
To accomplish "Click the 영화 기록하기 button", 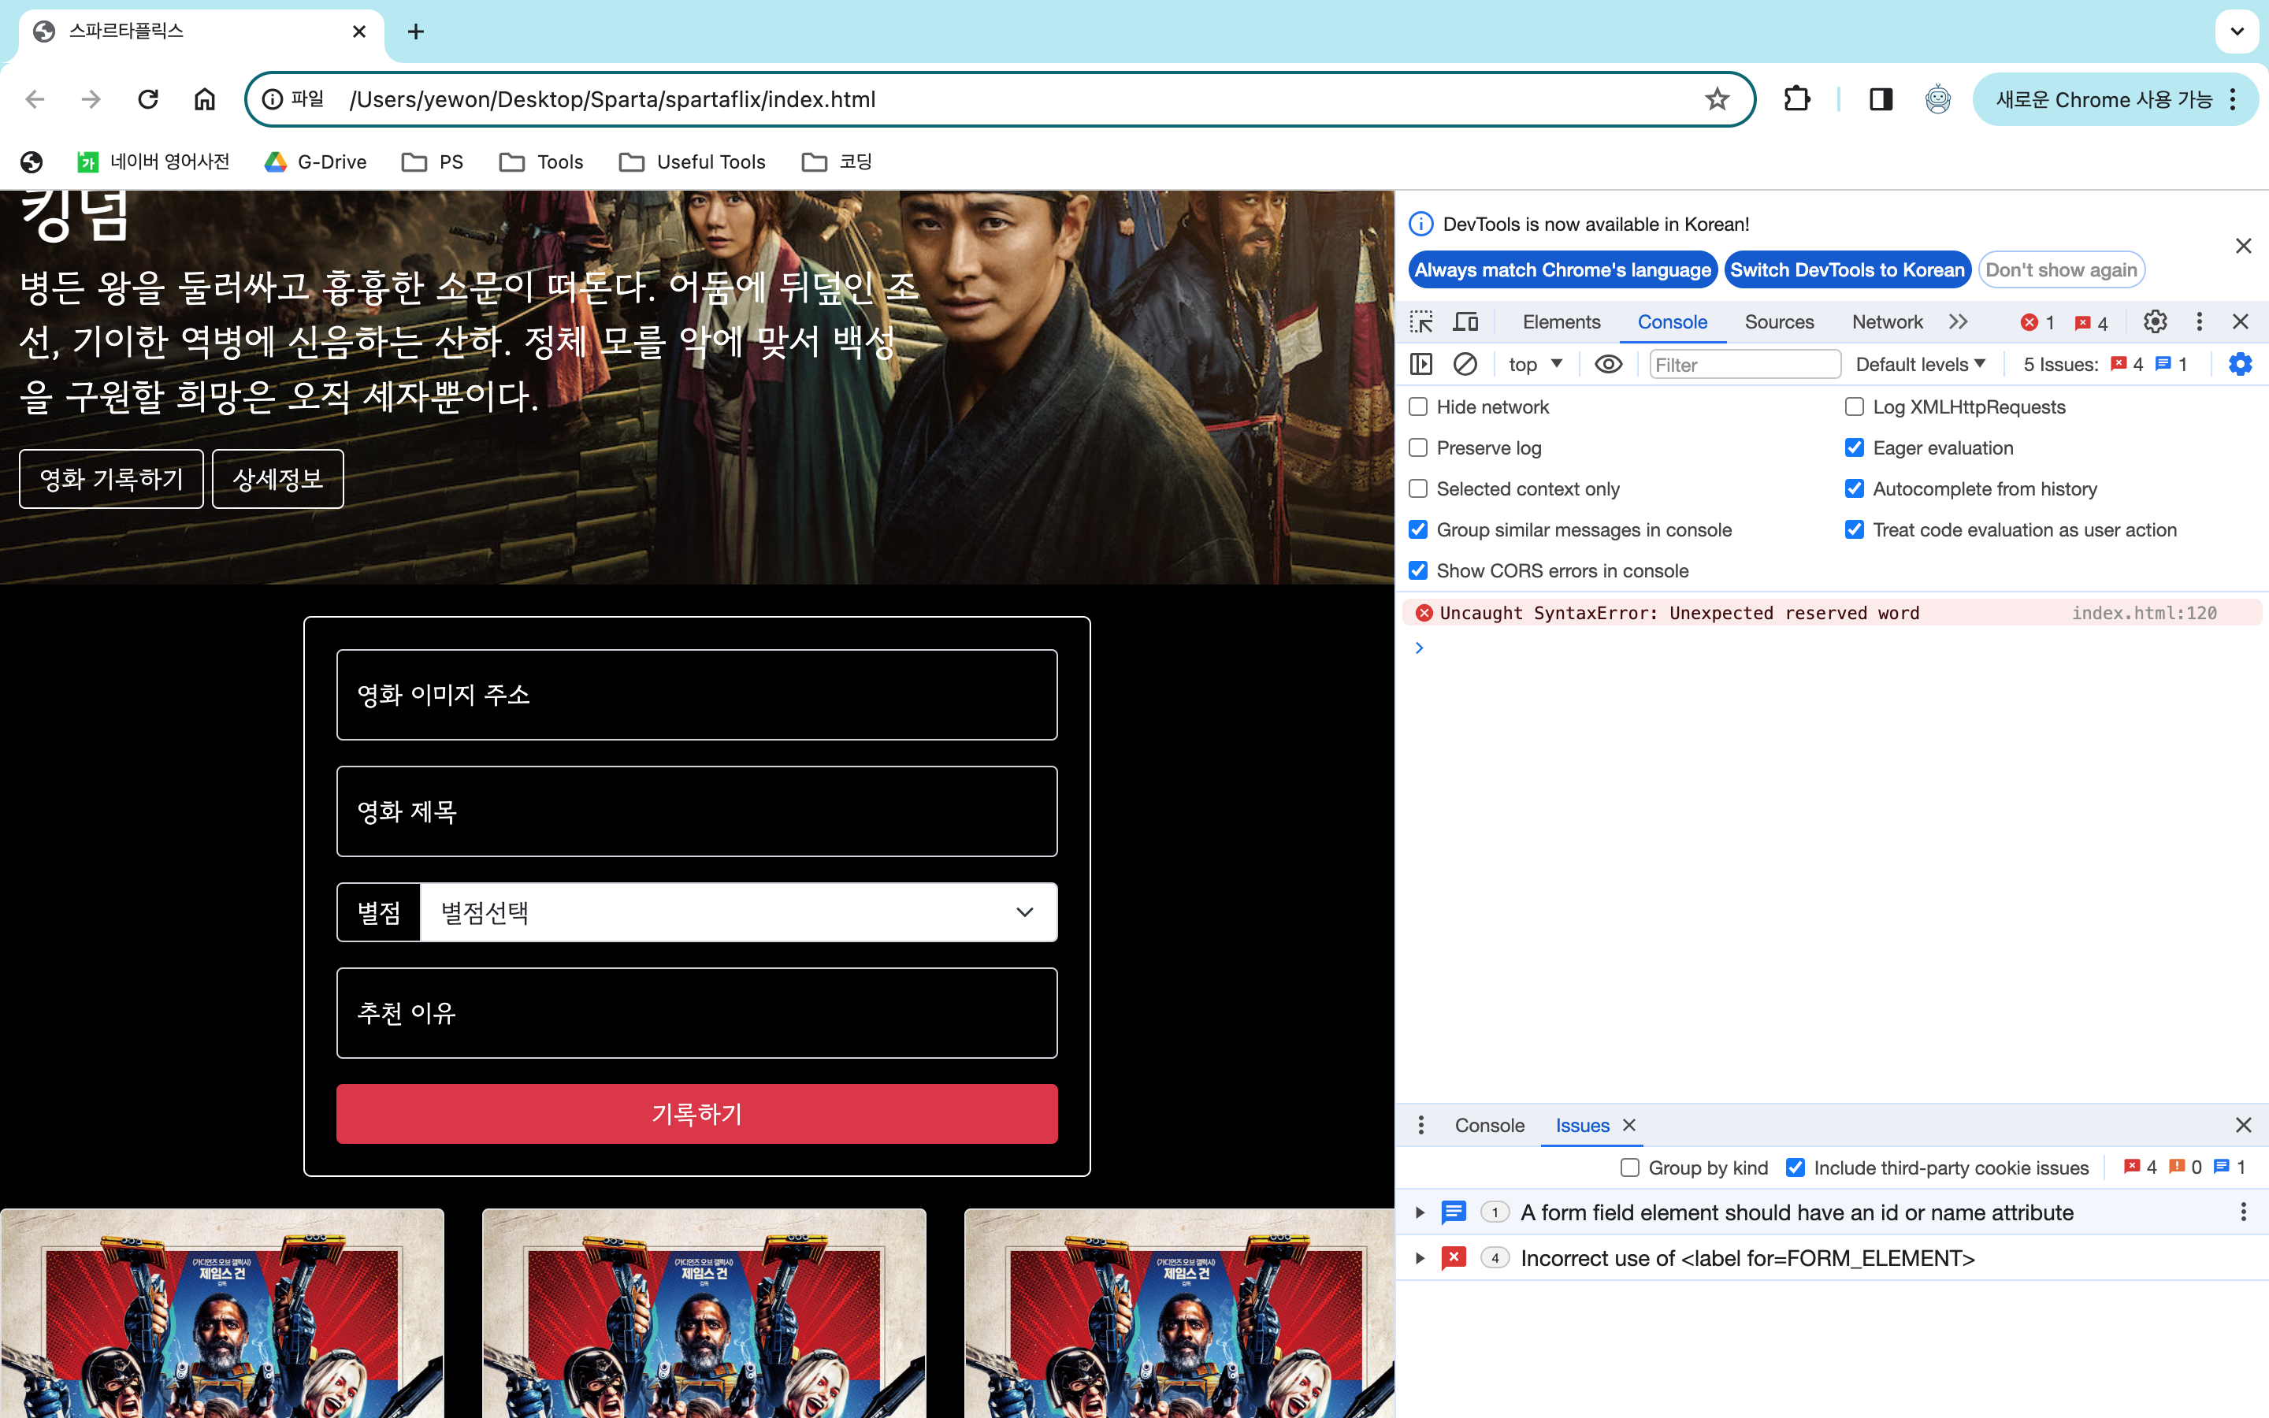I will [x=112, y=479].
